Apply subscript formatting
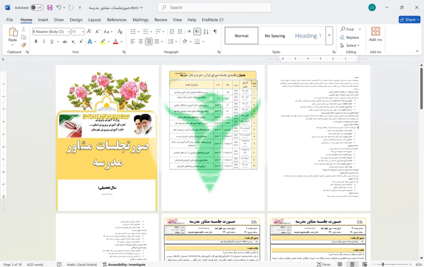Screen dimensions: 424x267 tap(73, 42)
